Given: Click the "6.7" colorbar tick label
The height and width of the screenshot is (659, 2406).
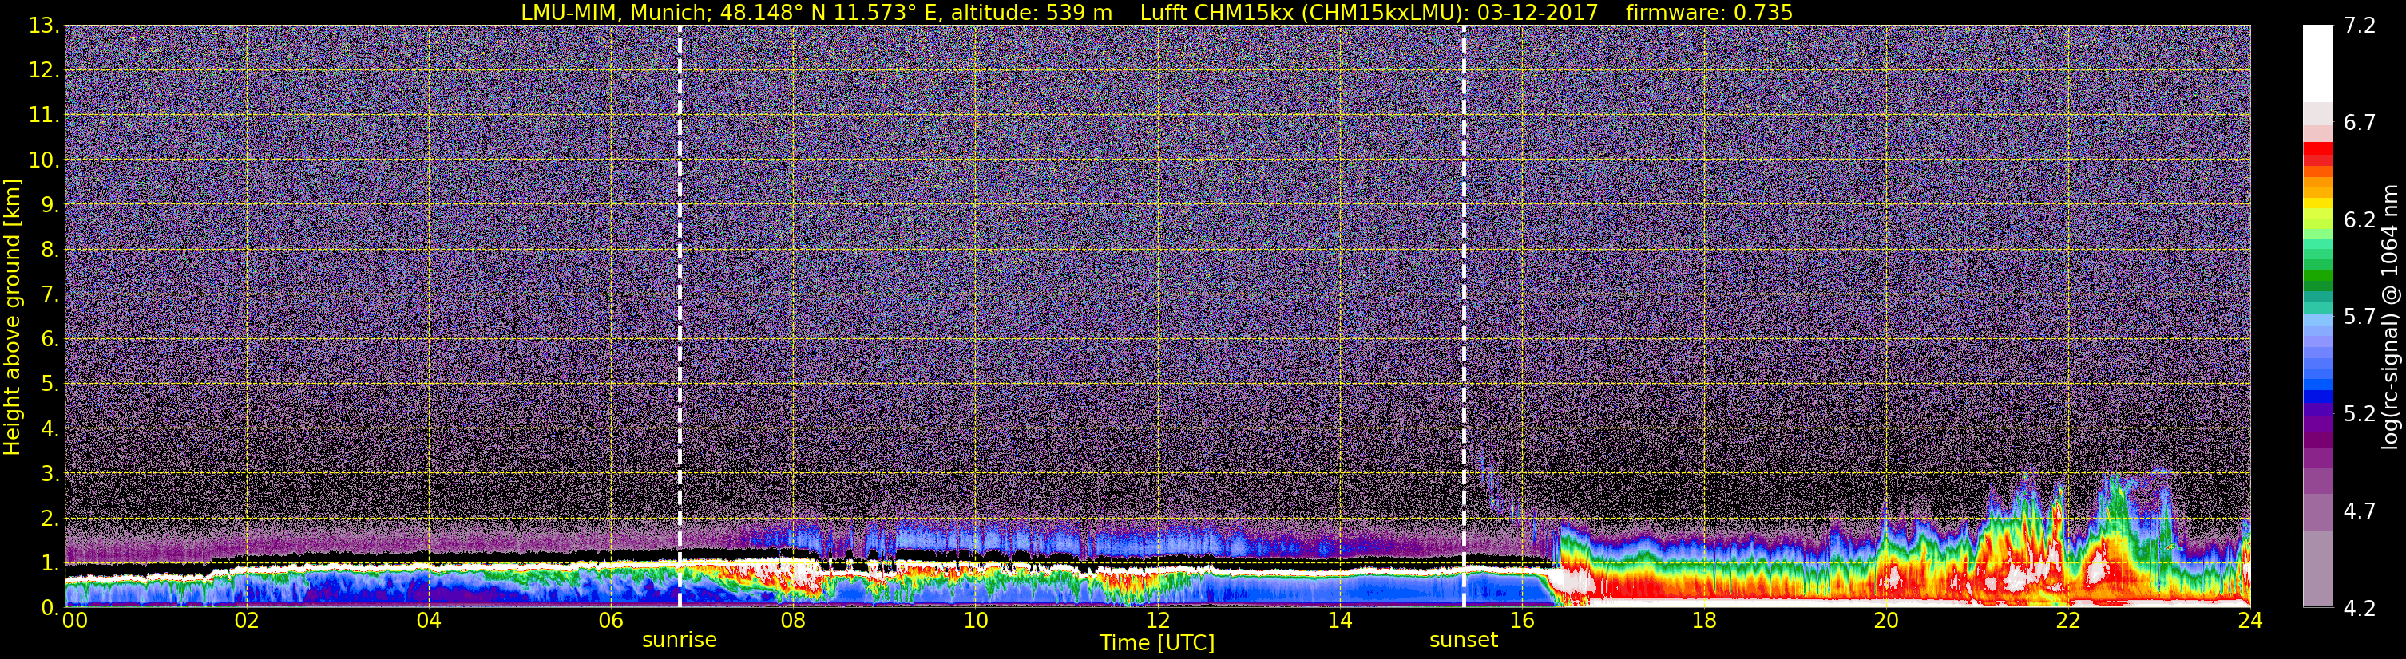Looking at the screenshot, I should pos(2360,123).
